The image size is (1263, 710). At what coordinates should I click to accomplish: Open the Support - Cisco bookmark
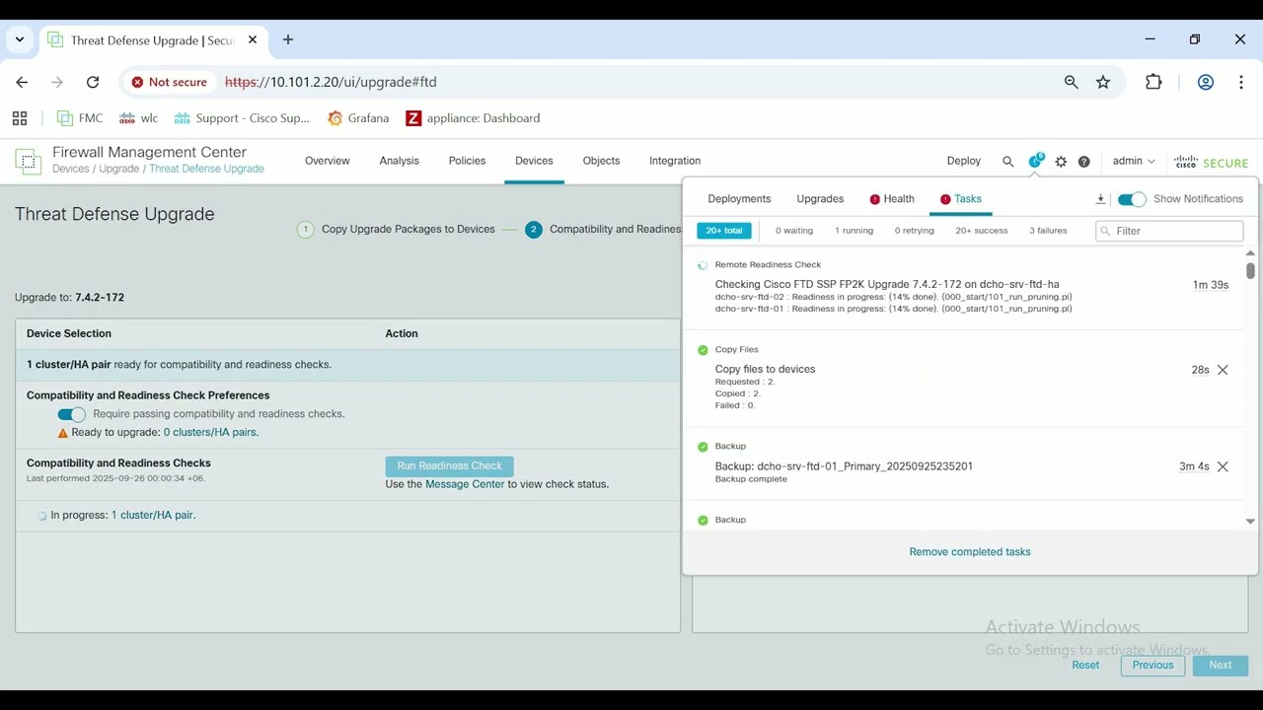pos(242,118)
